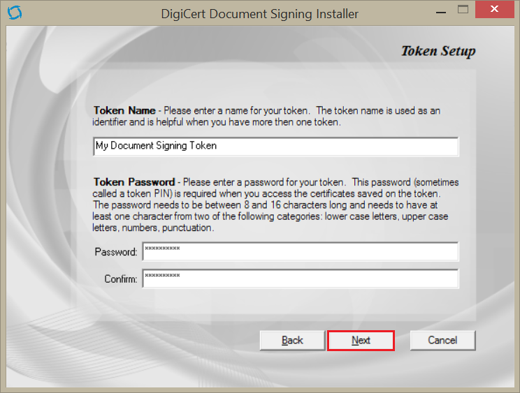Maximize the installer window
The width and height of the screenshot is (520, 393).
[x=462, y=10]
